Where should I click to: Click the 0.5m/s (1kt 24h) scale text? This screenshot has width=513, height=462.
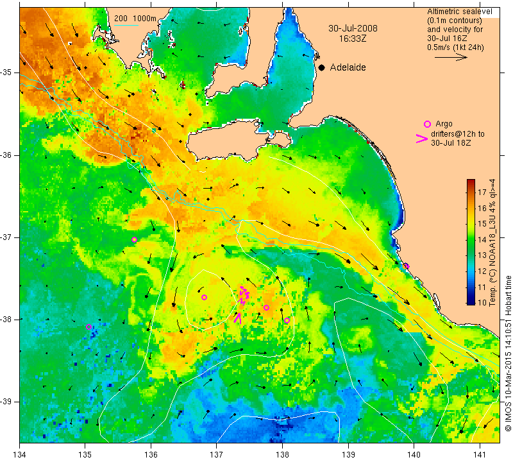coord(455,47)
